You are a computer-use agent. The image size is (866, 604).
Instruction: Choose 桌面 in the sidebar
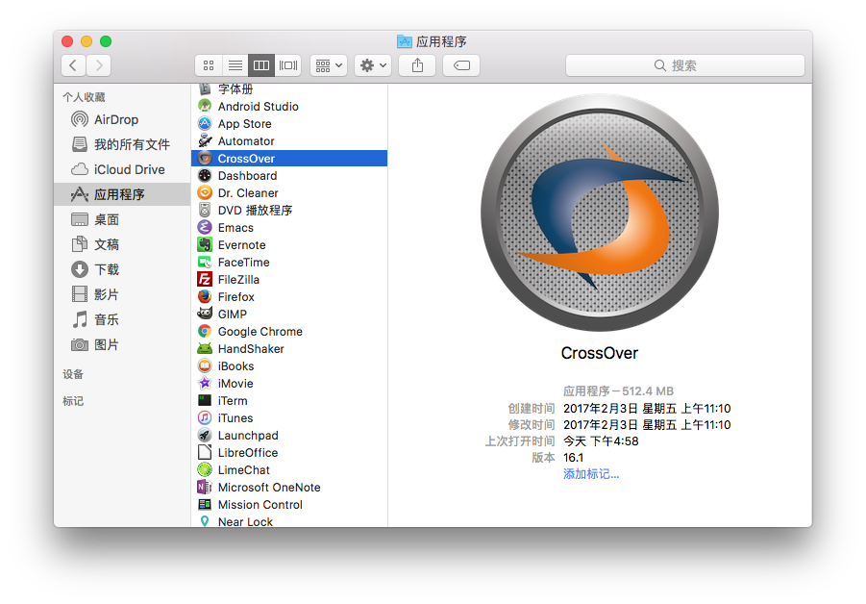pos(107,219)
